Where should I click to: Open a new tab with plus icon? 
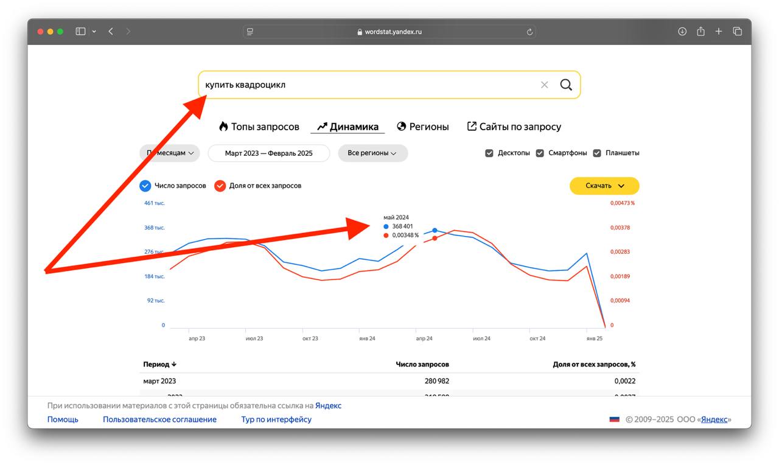(719, 32)
